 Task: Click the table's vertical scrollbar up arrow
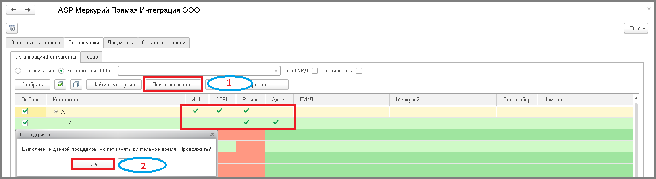click(x=636, y=98)
